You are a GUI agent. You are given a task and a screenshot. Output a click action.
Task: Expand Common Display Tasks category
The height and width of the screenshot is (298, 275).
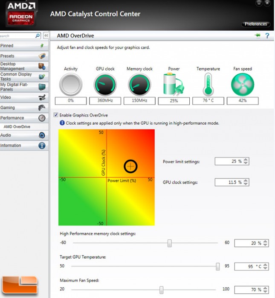pos(24,76)
